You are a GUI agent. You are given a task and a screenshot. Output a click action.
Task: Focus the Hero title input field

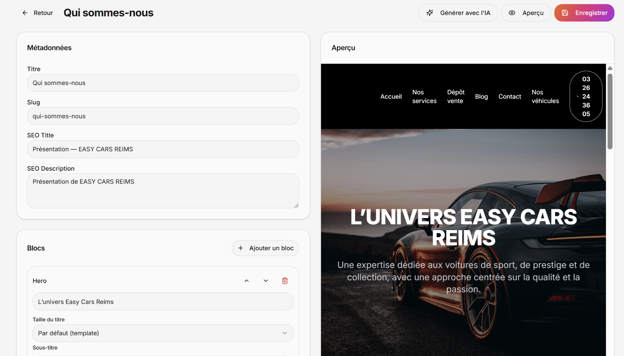point(163,301)
